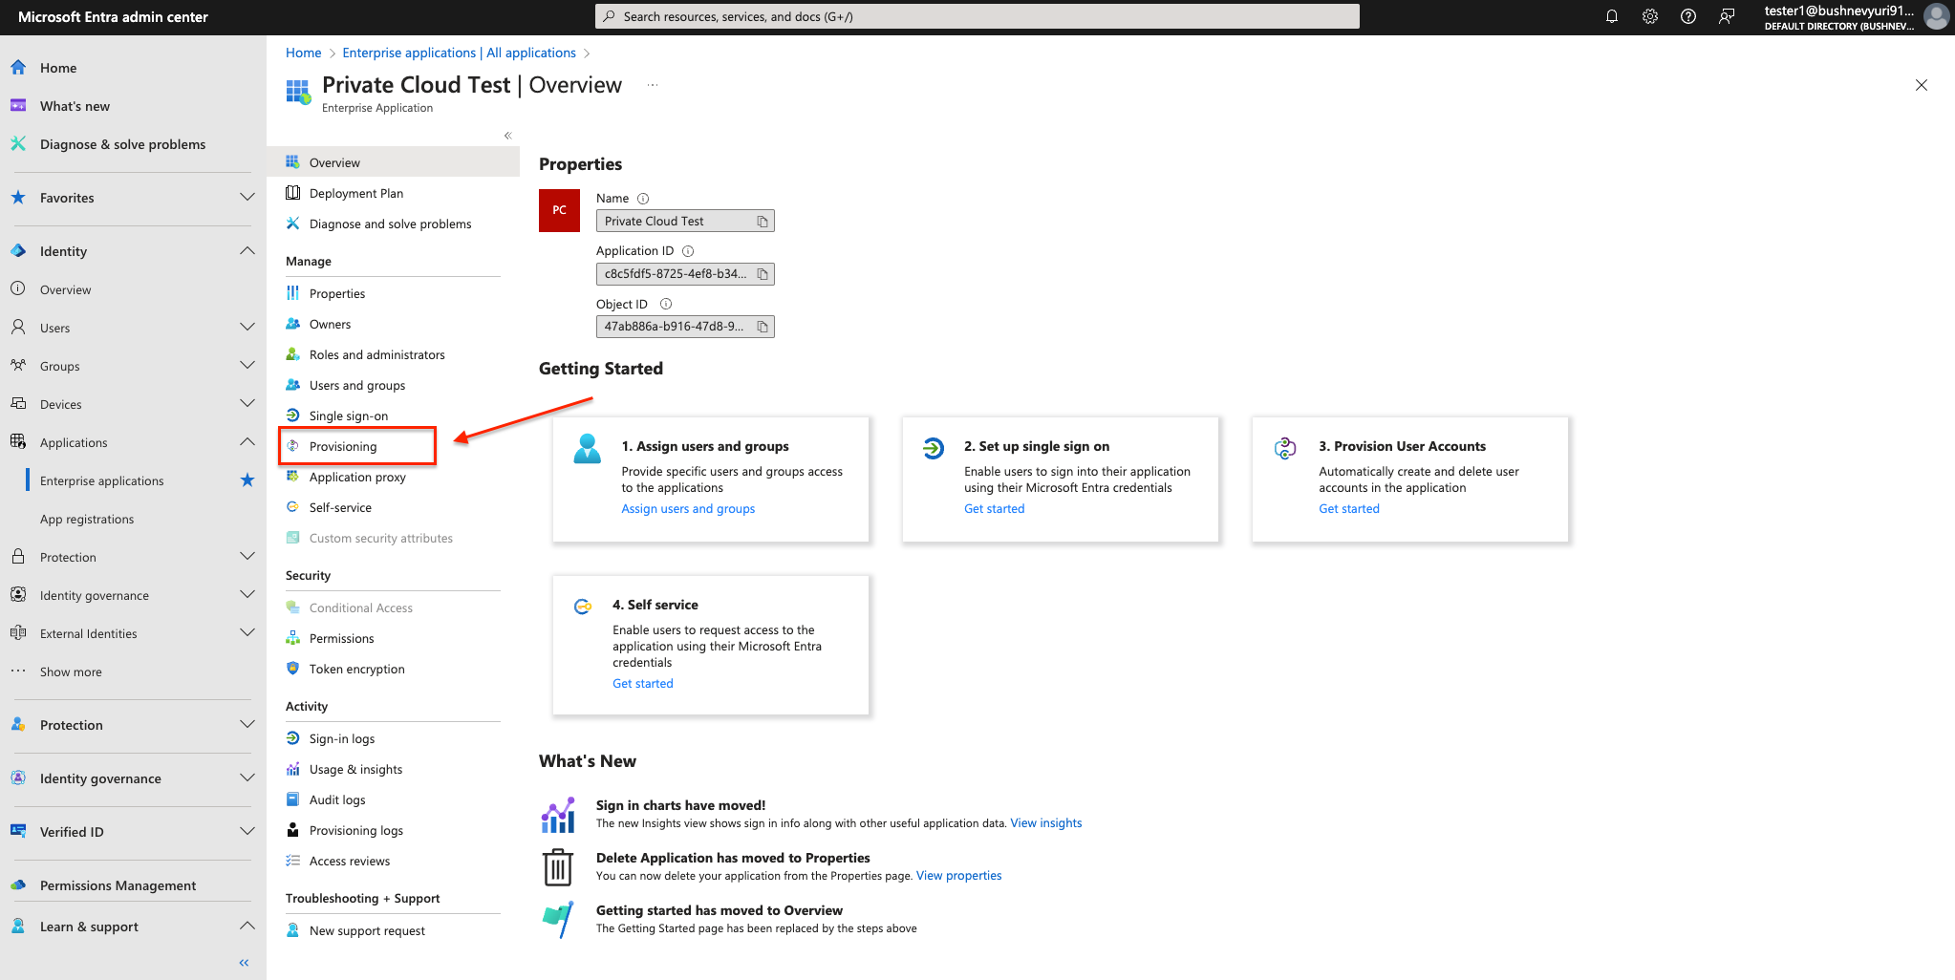Copy the Name field value
Image resolution: width=1955 pixels, height=980 pixels.
coord(763,222)
